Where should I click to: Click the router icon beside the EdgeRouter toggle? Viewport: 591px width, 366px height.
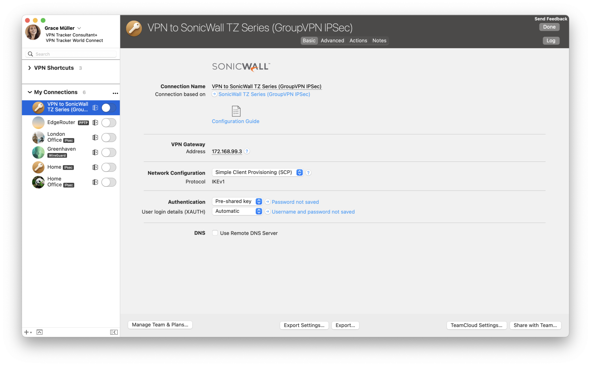(95, 122)
